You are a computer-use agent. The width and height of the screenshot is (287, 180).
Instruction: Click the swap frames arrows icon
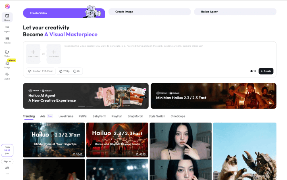tap(44, 54)
